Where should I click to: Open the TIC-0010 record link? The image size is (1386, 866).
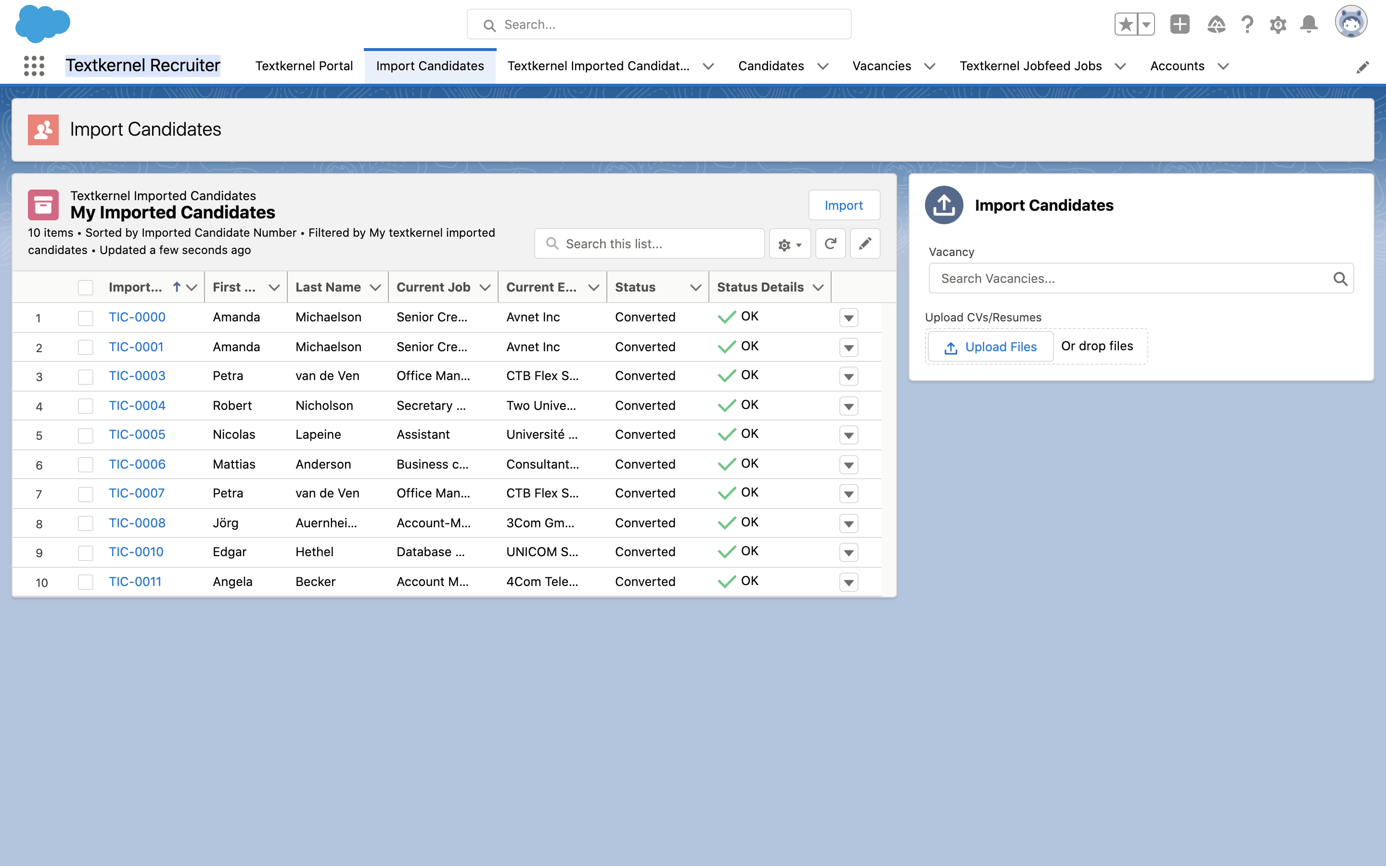136,551
